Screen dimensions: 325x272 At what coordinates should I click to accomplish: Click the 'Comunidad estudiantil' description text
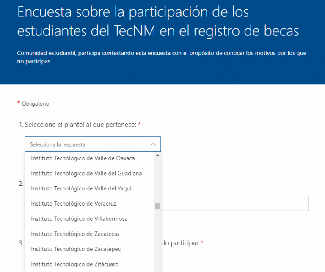162,57
